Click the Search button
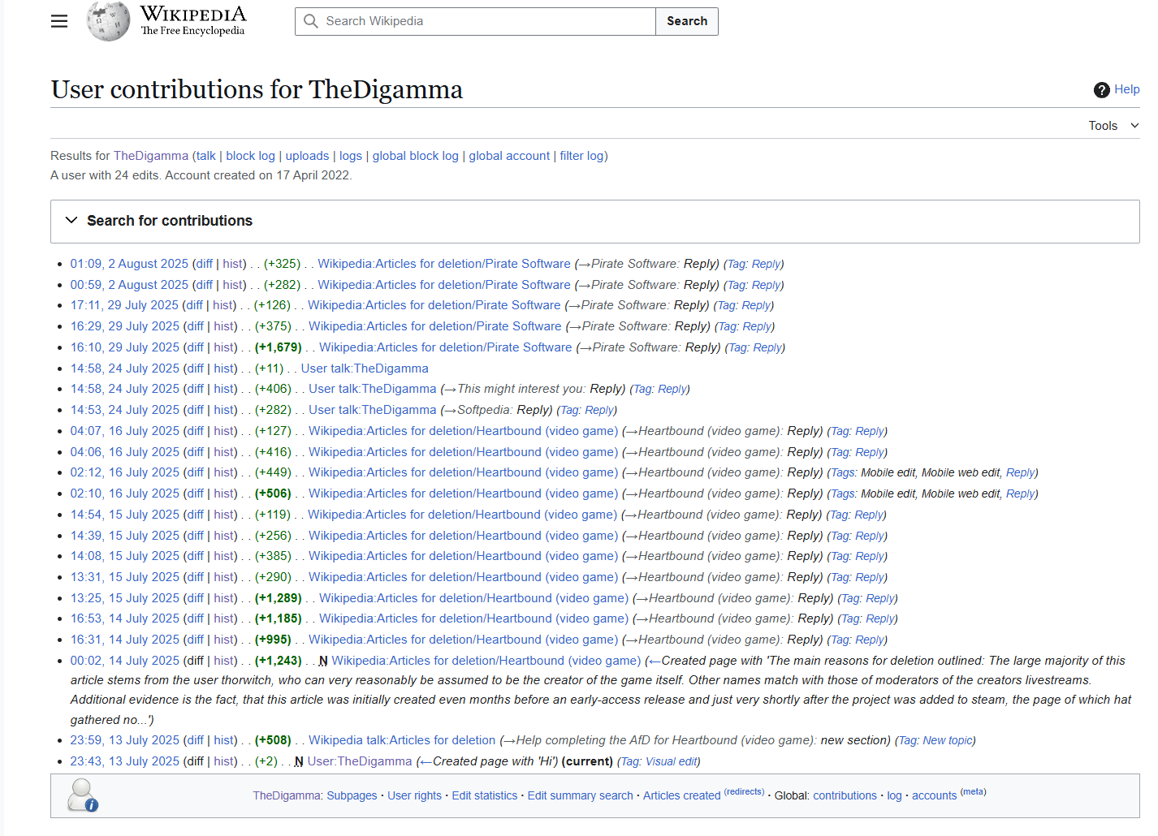The image size is (1158, 836). tap(687, 21)
